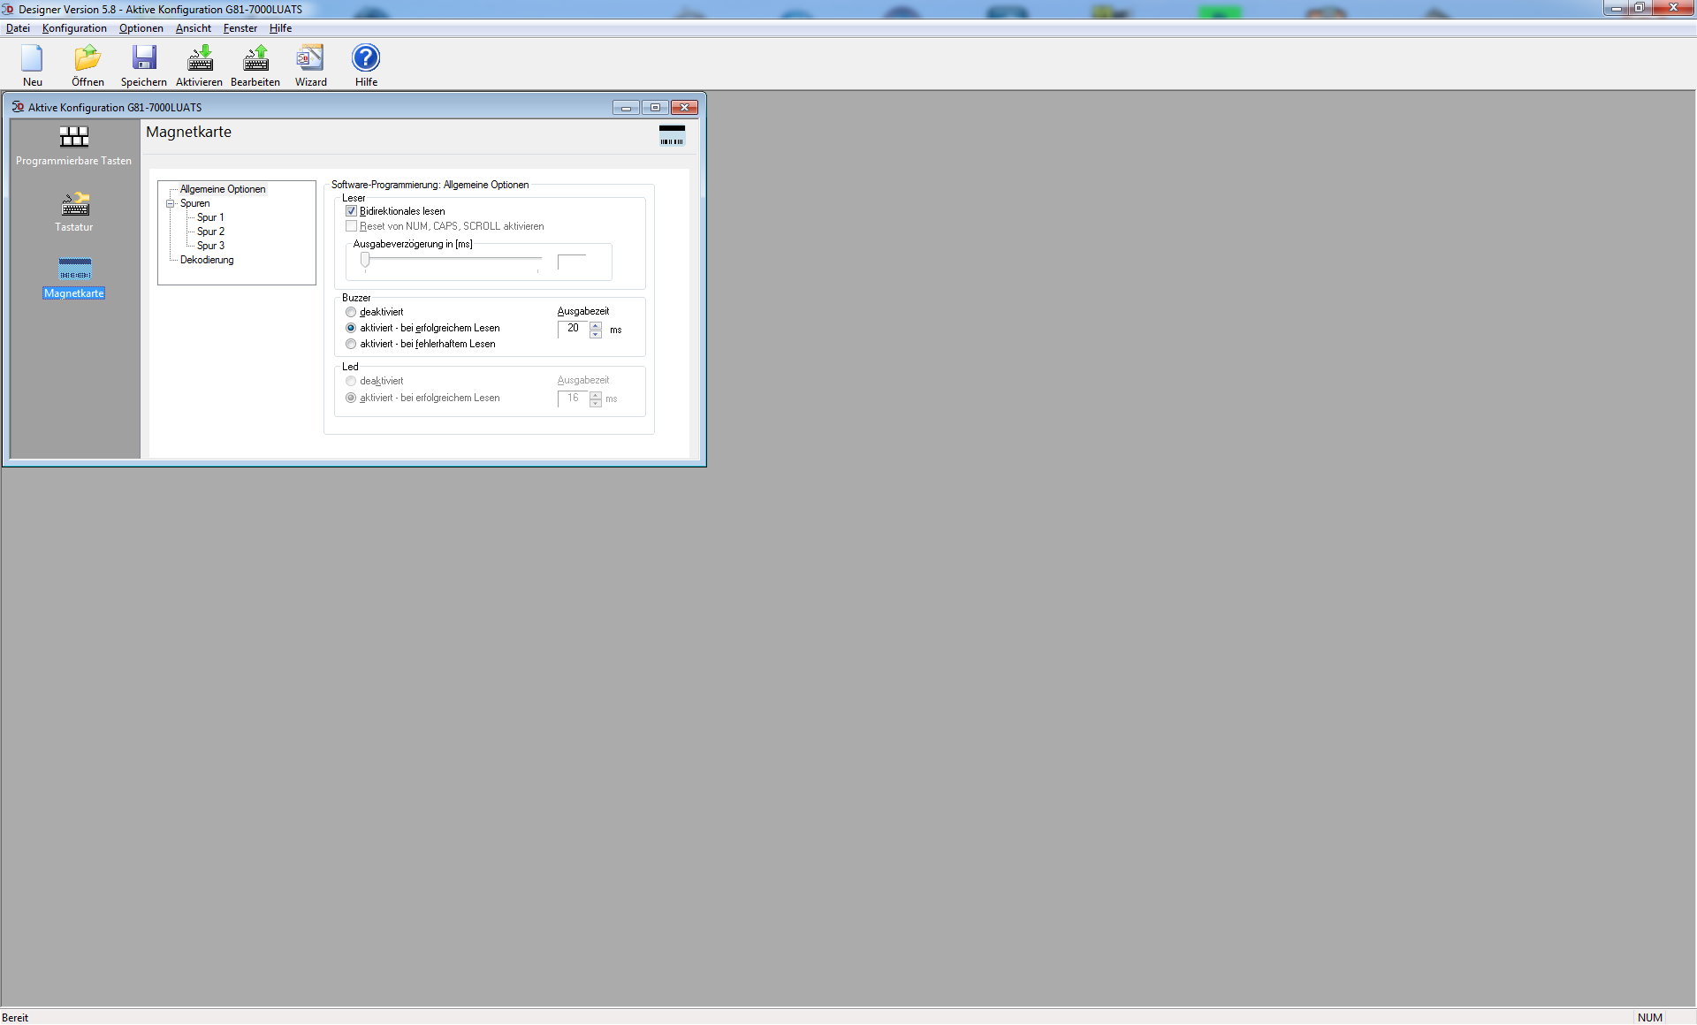
Task: Open the Hilfe question mark icon
Action: point(366,59)
